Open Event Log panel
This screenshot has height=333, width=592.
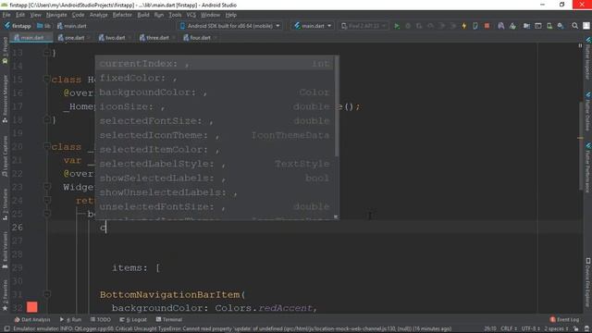point(564,319)
